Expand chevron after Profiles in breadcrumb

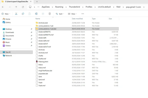95,7
